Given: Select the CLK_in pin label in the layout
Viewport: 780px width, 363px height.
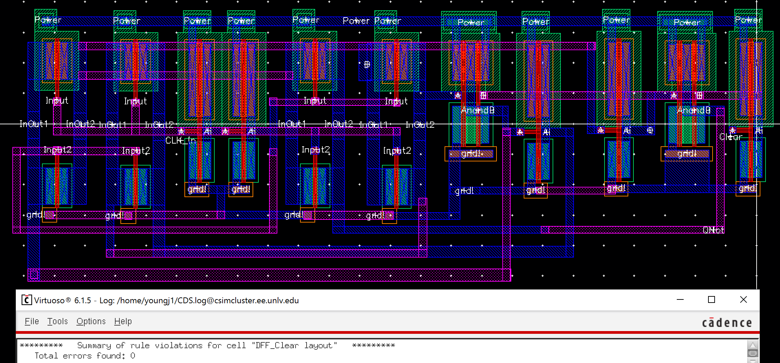Looking at the screenshot, I should 180,140.
